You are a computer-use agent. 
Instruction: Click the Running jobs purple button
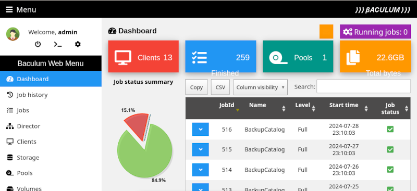point(375,32)
